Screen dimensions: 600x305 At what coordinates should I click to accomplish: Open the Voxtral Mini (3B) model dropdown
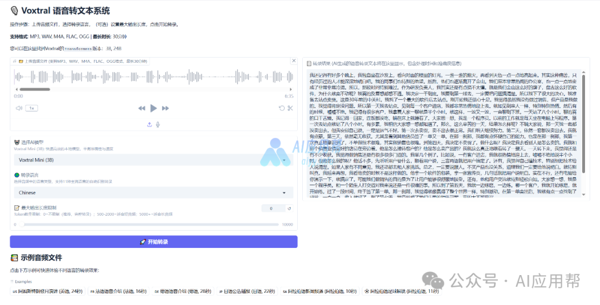[x=153, y=160]
